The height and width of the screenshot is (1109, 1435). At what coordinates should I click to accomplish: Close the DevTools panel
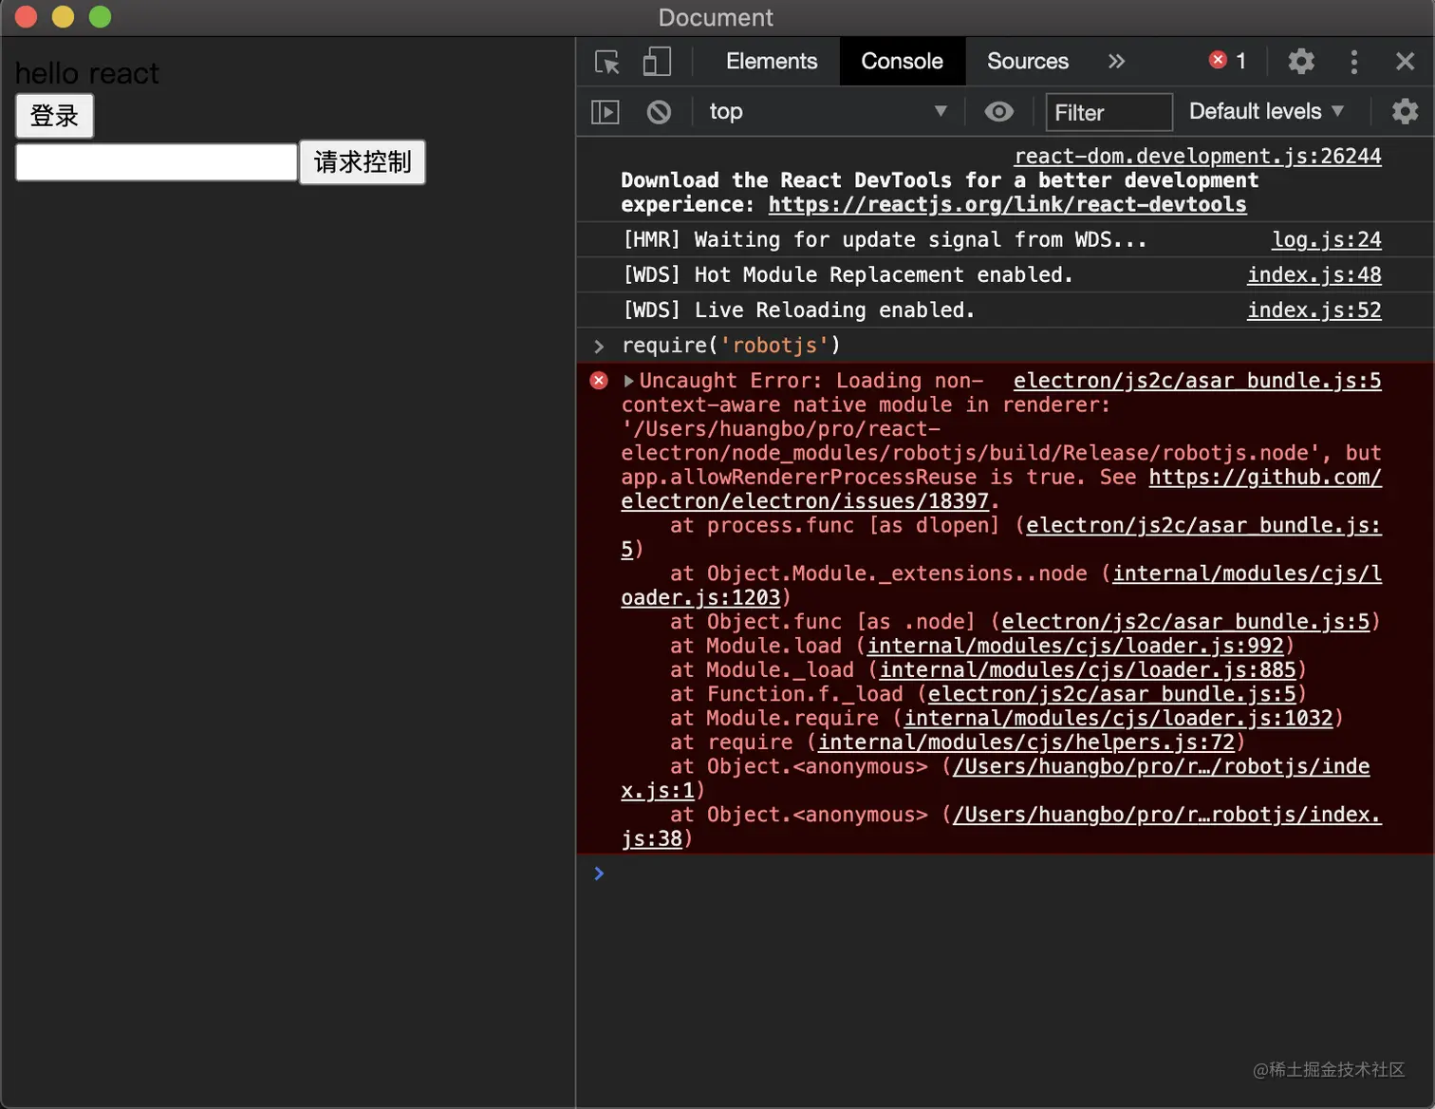[x=1406, y=62]
